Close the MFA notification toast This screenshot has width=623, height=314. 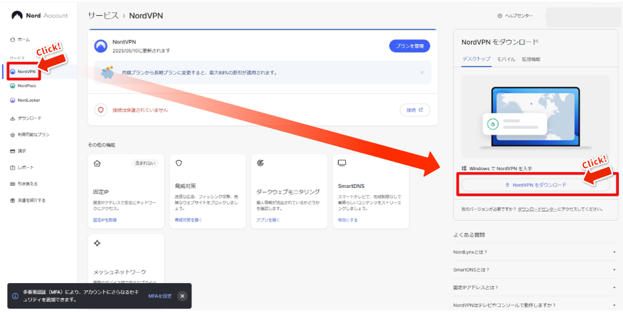[182, 296]
